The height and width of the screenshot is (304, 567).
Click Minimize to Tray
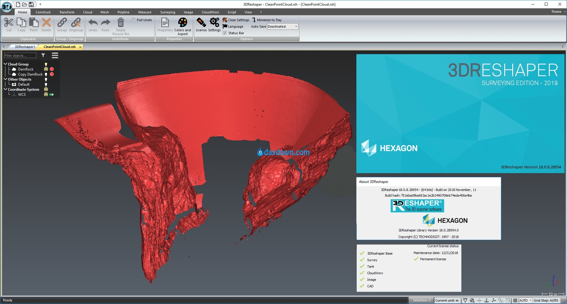click(267, 20)
